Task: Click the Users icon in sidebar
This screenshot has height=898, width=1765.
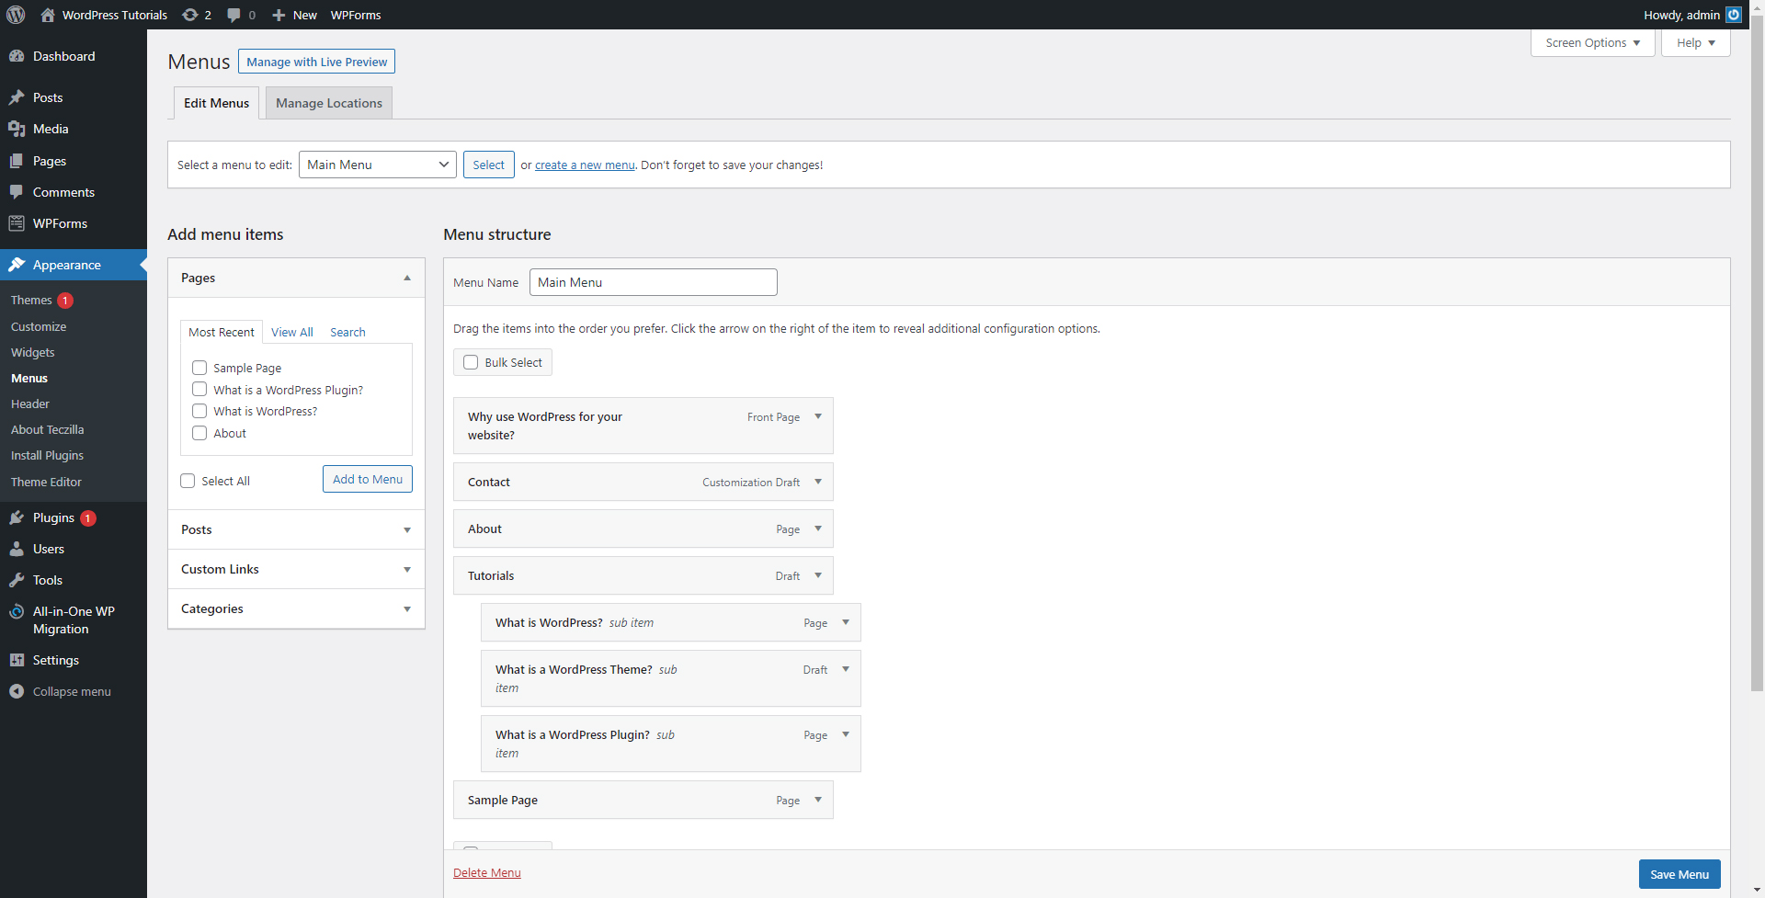Action: (17, 549)
